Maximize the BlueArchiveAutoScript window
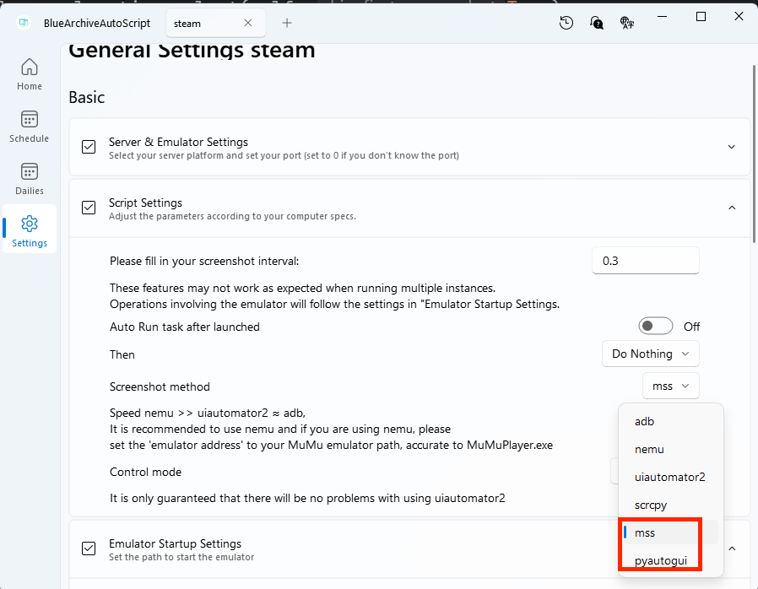Screen dimensions: 758x589 click(701, 16)
